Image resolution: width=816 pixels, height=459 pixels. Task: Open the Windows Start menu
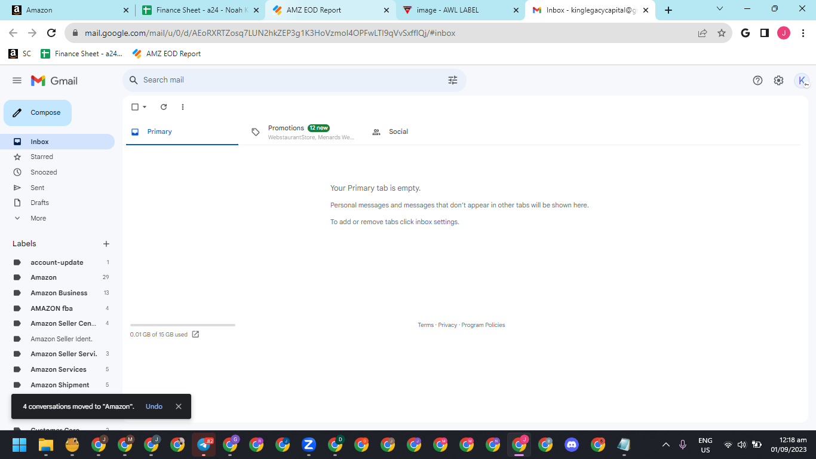point(20,445)
